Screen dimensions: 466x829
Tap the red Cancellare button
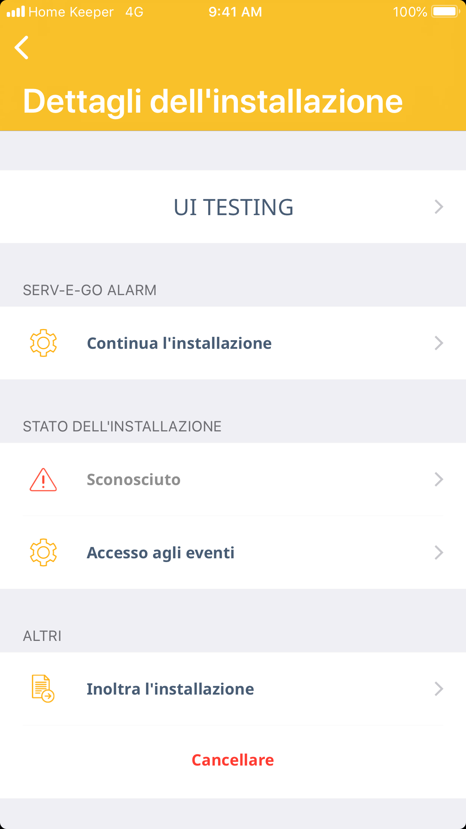click(233, 760)
